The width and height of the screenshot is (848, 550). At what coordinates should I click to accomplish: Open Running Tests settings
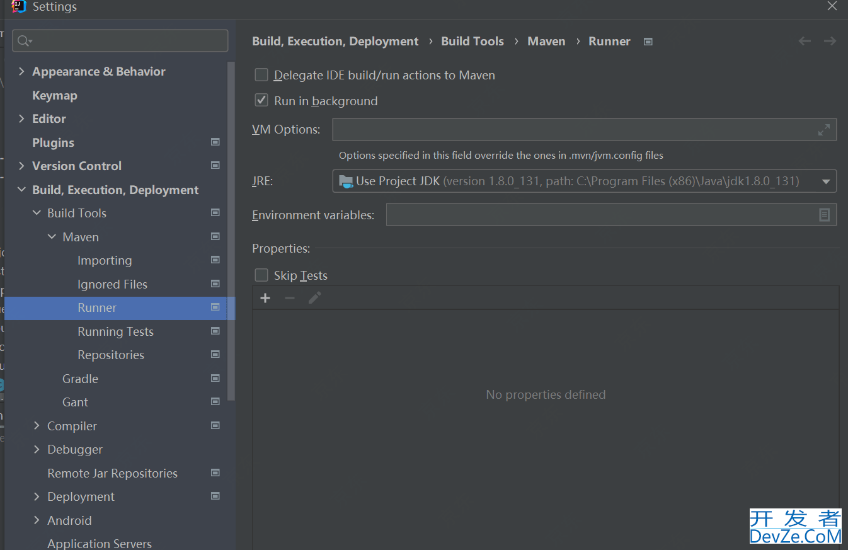pyautogui.click(x=115, y=331)
